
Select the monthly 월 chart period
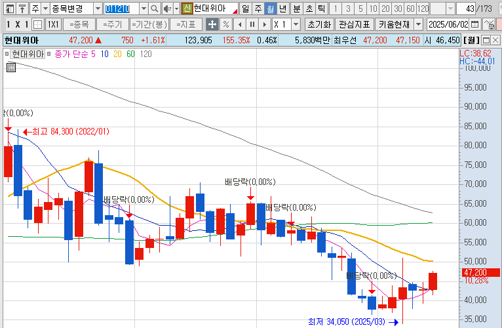tap(271, 9)
